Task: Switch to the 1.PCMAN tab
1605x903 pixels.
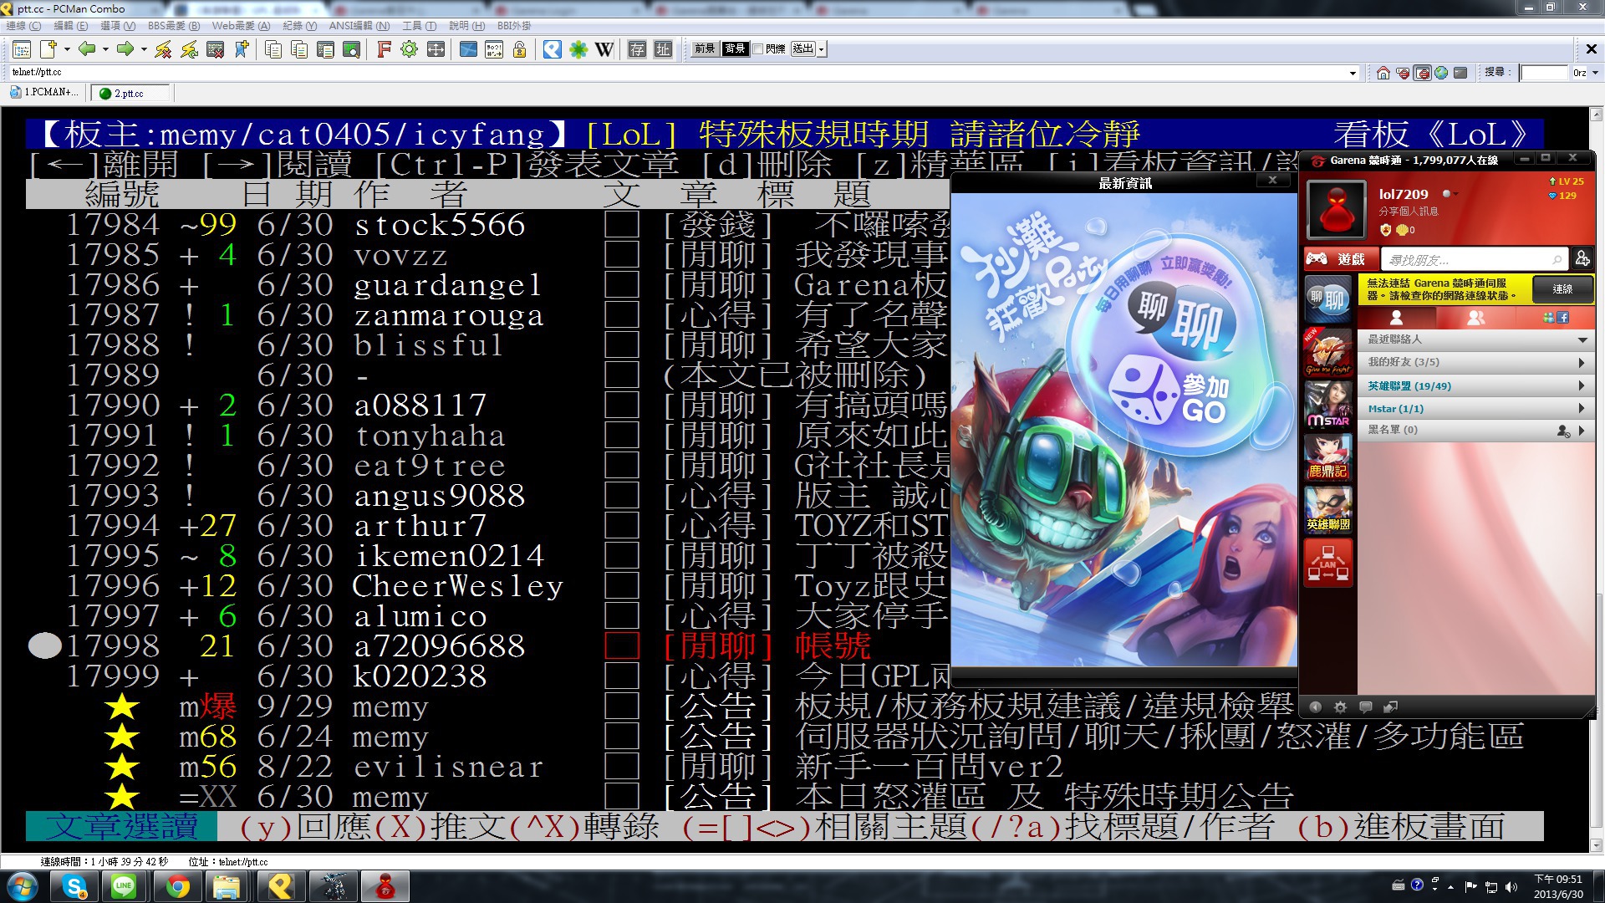Action: tap(45, 93)
